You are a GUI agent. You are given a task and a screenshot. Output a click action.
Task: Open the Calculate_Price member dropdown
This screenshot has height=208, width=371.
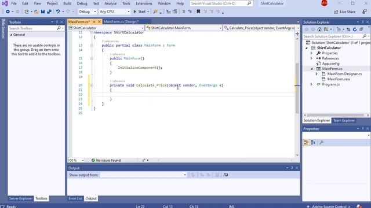coord(261,28)
